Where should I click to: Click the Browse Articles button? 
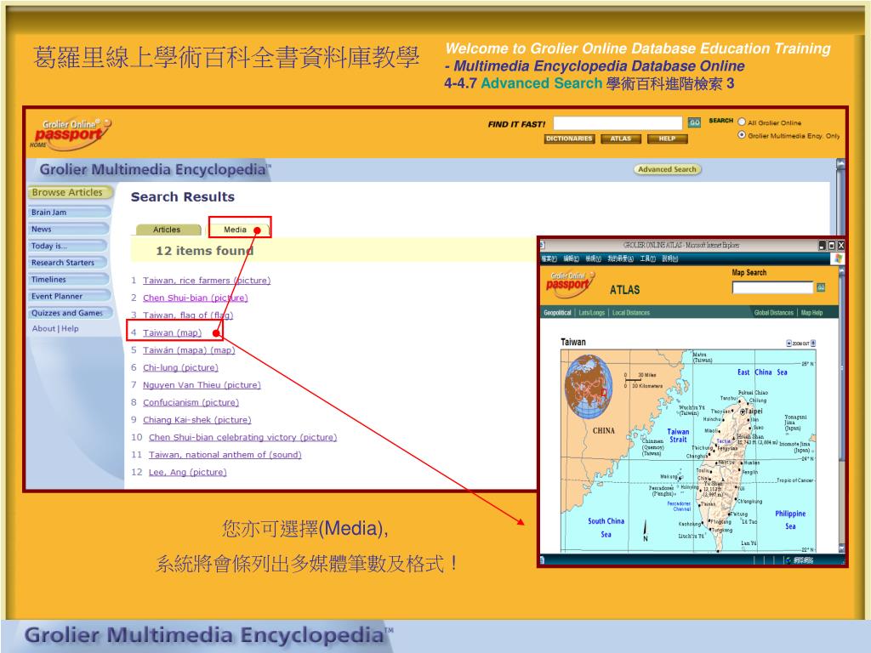tap(69, 193)
